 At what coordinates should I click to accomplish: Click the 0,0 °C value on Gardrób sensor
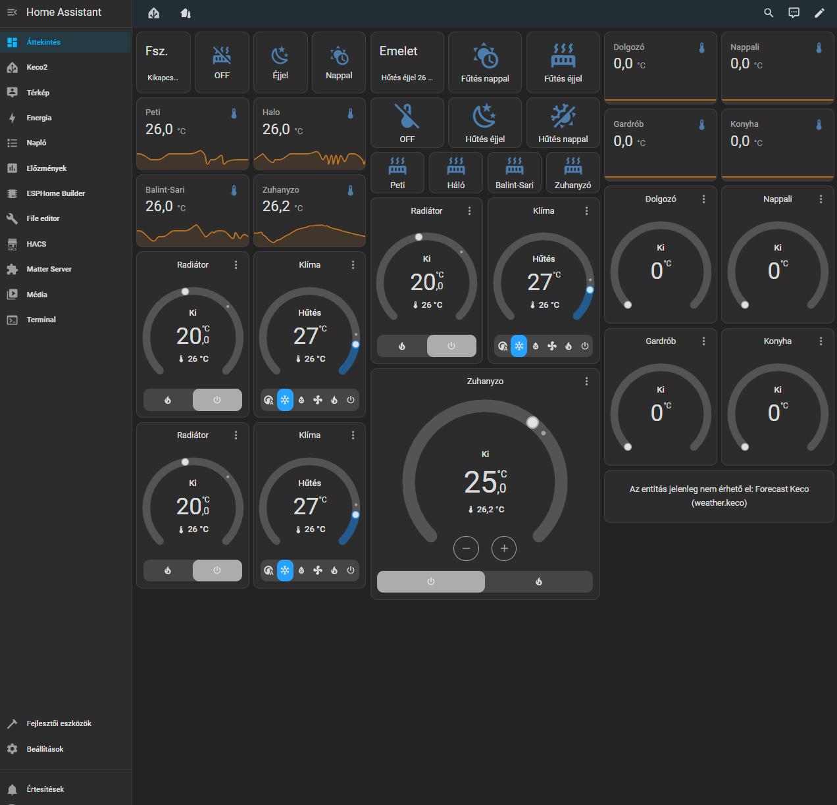tap(630, 141)
